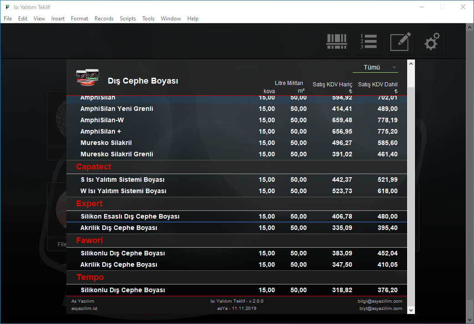Click price 659,48 for AmphiSilan-W
The height and width of the screenshot is (324, 474).
click(342, 120)
